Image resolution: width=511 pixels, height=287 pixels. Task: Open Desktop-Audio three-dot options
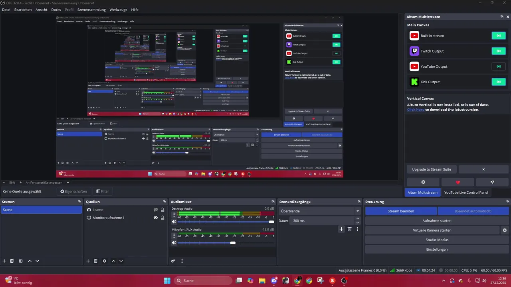[x=174, y=215]
